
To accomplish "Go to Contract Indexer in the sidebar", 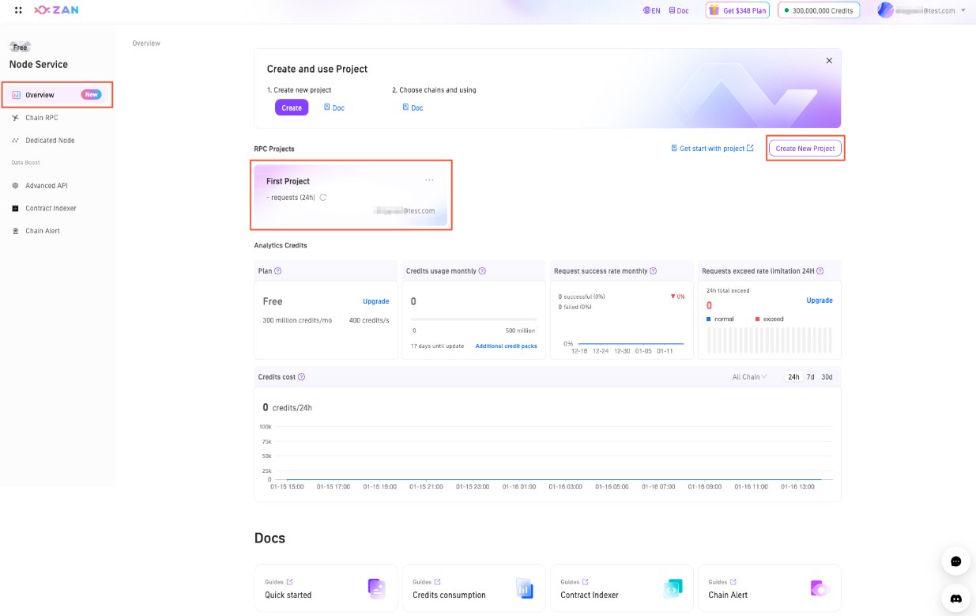I will point(51,209).
